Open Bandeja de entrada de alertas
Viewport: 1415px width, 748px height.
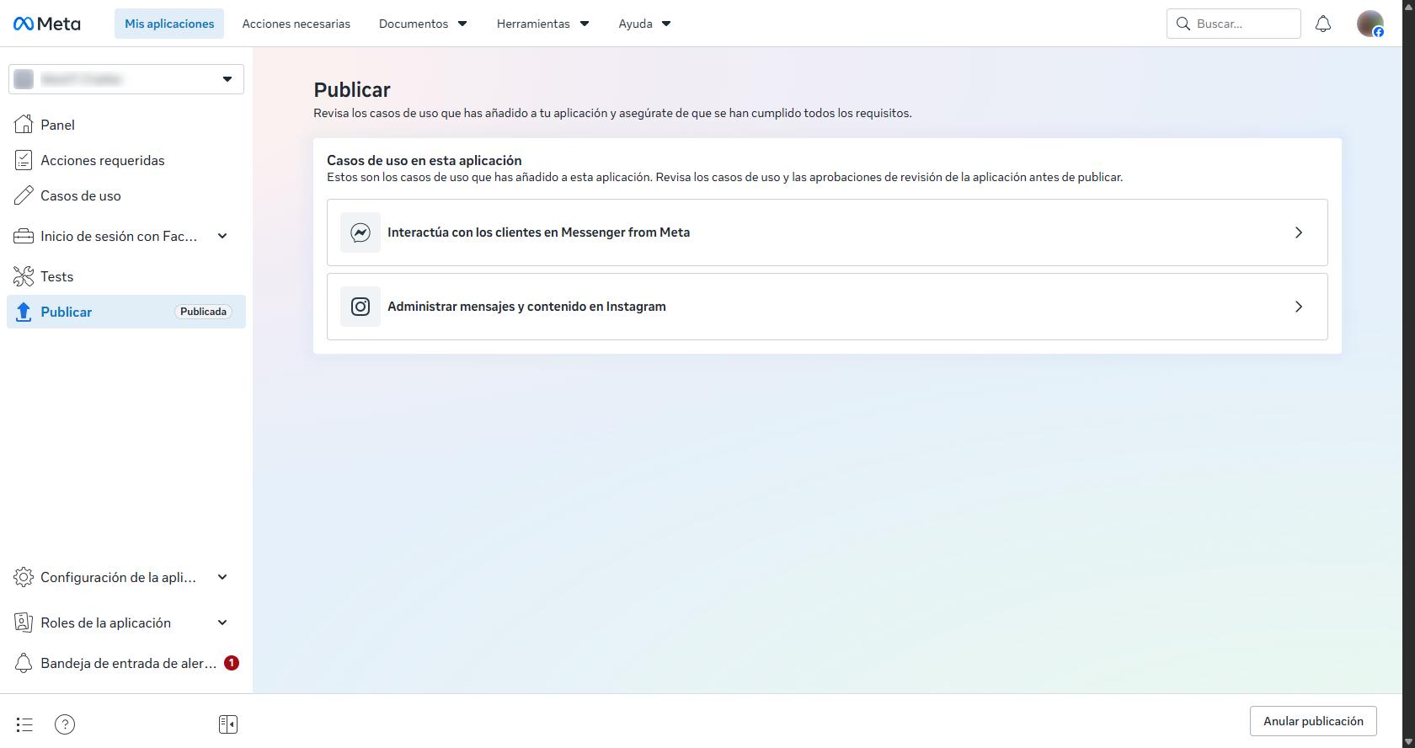click(126, 663)
